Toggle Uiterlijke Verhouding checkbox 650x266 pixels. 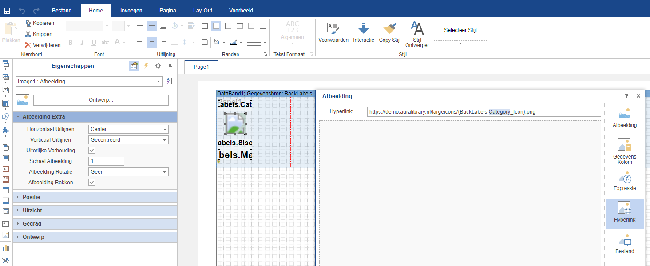click(92, 151)
